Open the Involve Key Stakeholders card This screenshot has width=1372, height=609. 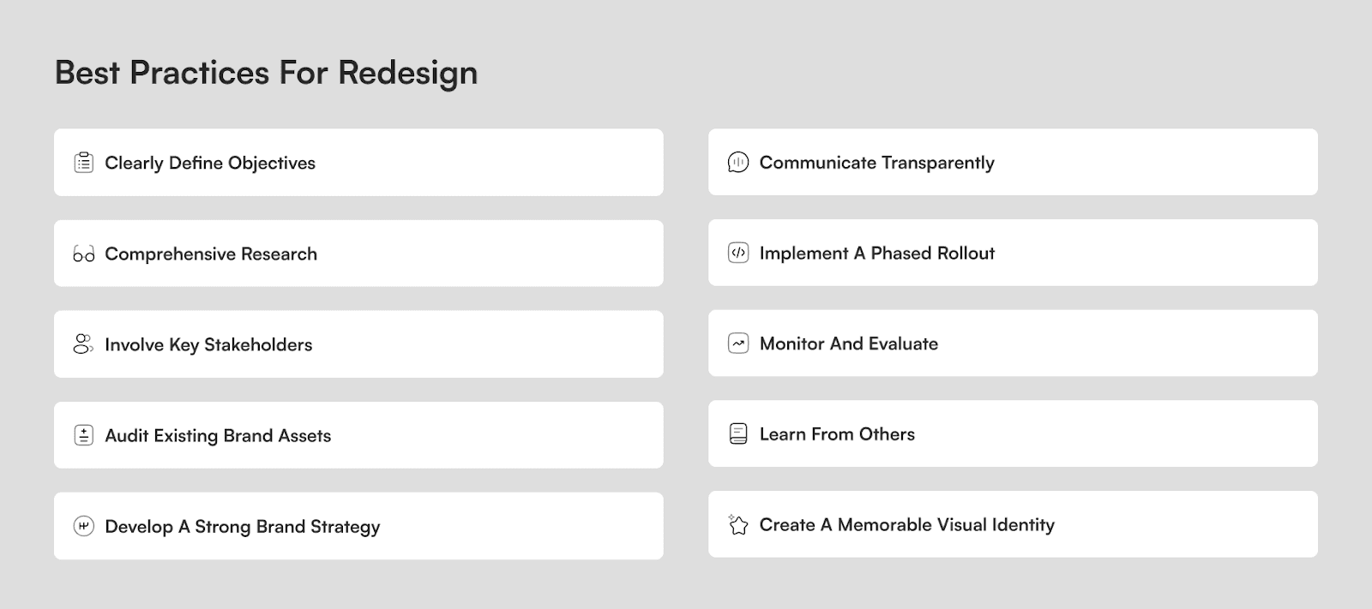click(x=358, y=344)
